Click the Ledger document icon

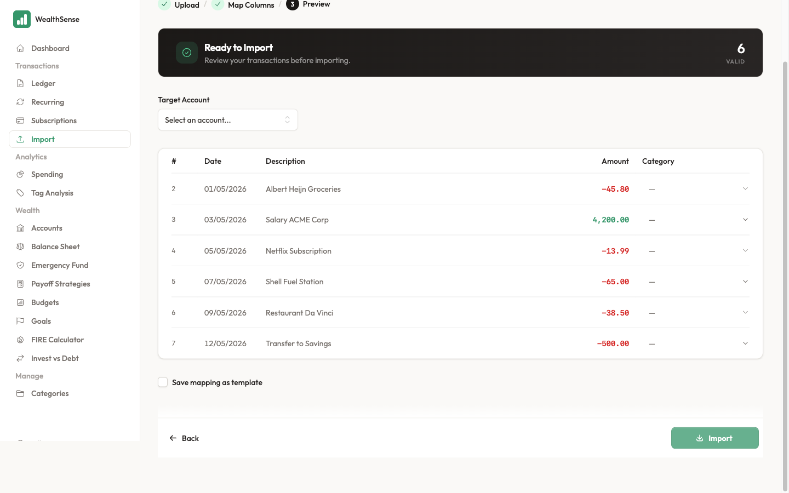pos(20,83)
